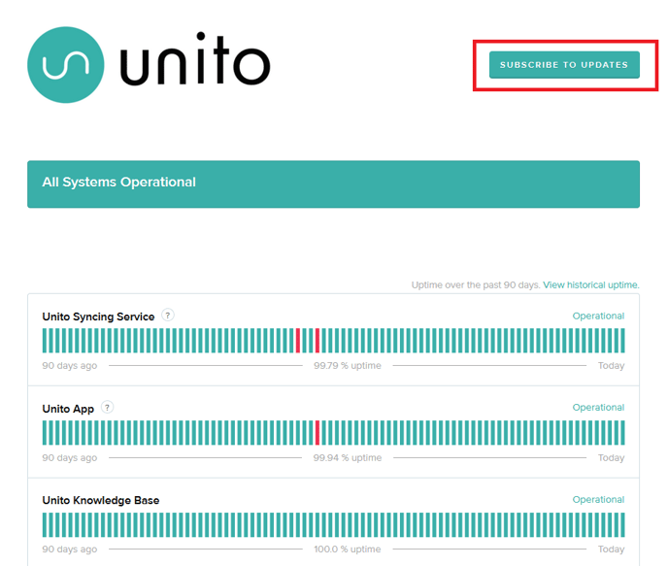
Task: Click the Operational status of Unito App
Action: click(x=598, y=408)
